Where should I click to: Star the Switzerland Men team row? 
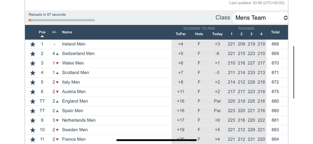pos(33,54)
